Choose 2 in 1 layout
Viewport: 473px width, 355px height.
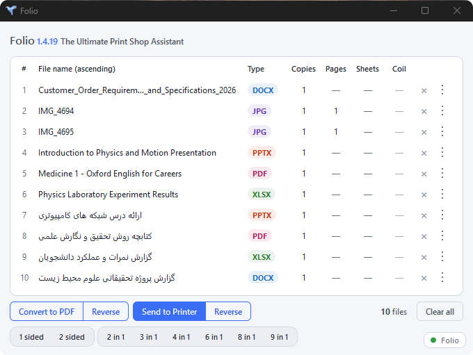click(x=116, y=337)
